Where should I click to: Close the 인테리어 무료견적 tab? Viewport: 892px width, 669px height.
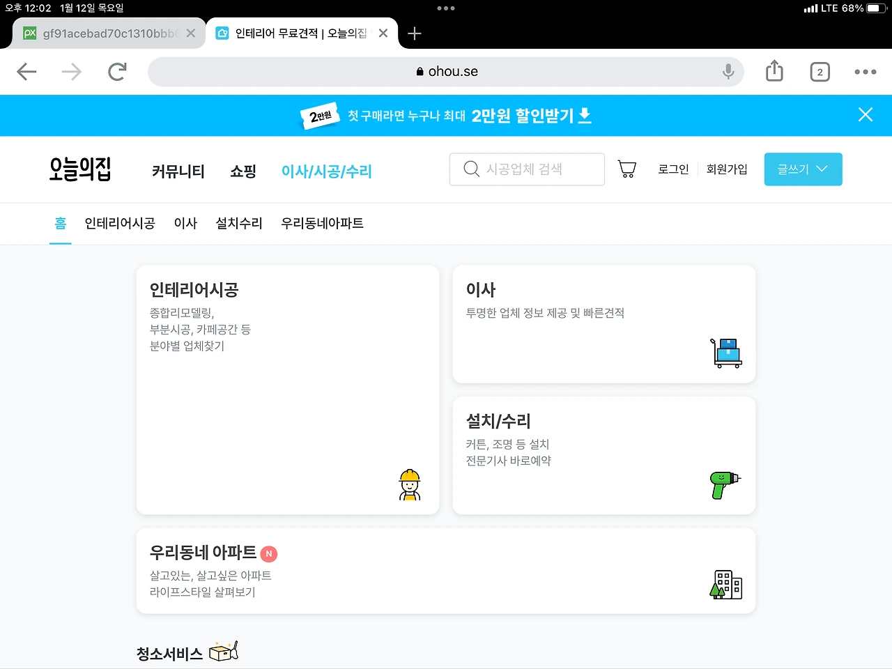[383, 33]
